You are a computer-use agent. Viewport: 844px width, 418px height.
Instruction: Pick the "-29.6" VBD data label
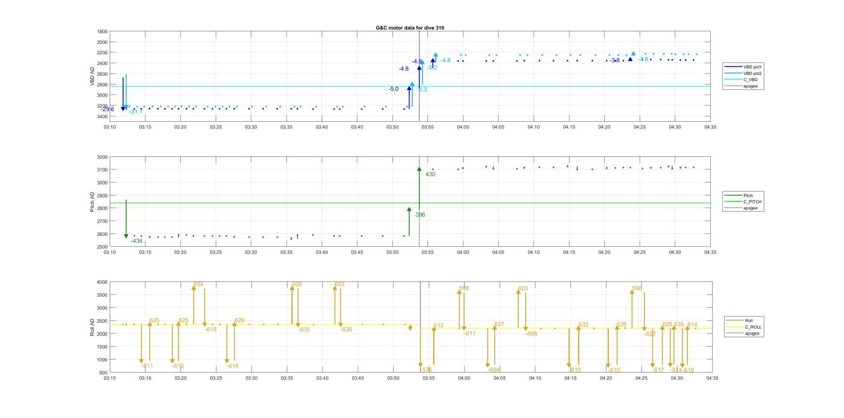pos(108,109)
